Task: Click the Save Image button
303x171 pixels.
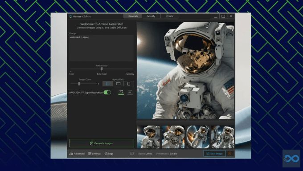Action: (x=214, y=154)
